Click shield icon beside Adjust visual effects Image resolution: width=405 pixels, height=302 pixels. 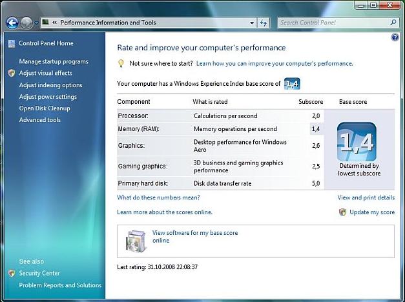point(12,73)
